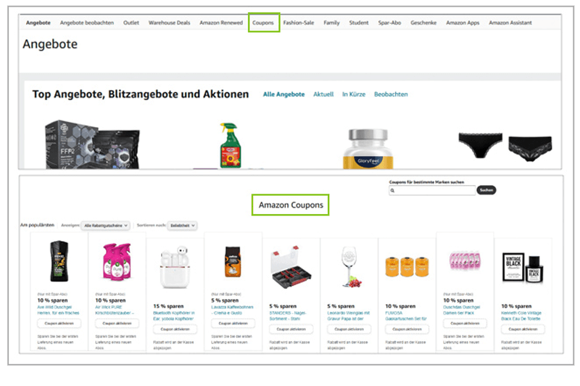Click the brand coupon search field
The height and width of the screenshot is (386, 580).
432,191
